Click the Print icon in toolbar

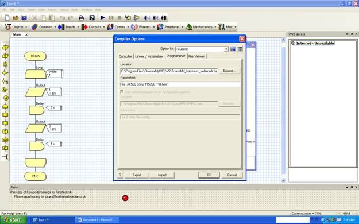point(81,18)
